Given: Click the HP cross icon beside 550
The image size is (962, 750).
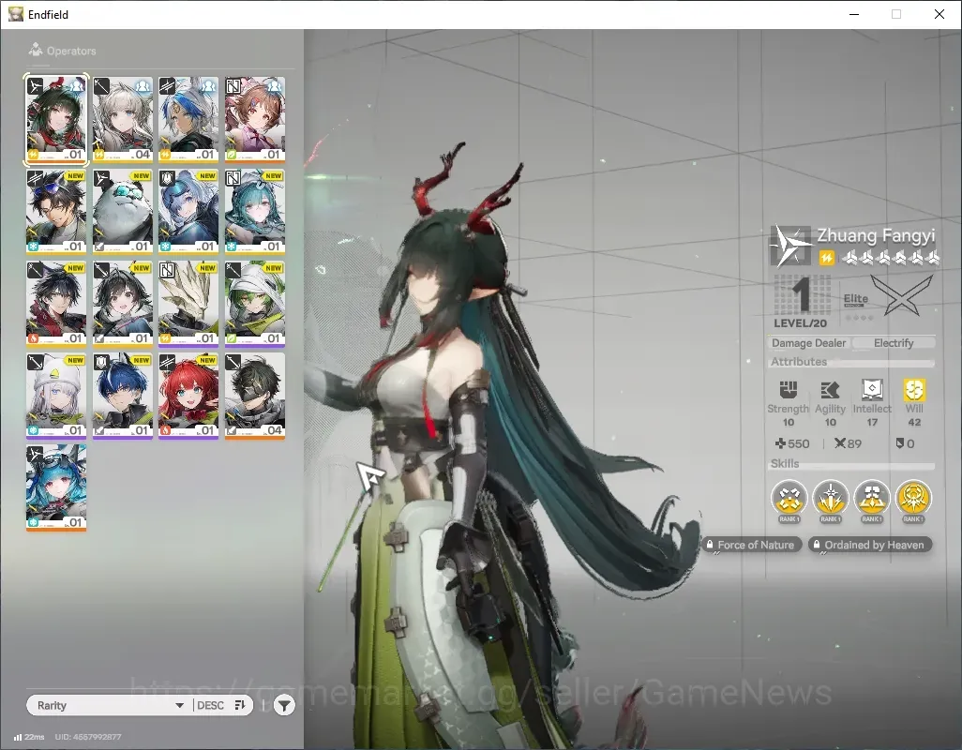Looking at the screenshot, I should [780, 443].
